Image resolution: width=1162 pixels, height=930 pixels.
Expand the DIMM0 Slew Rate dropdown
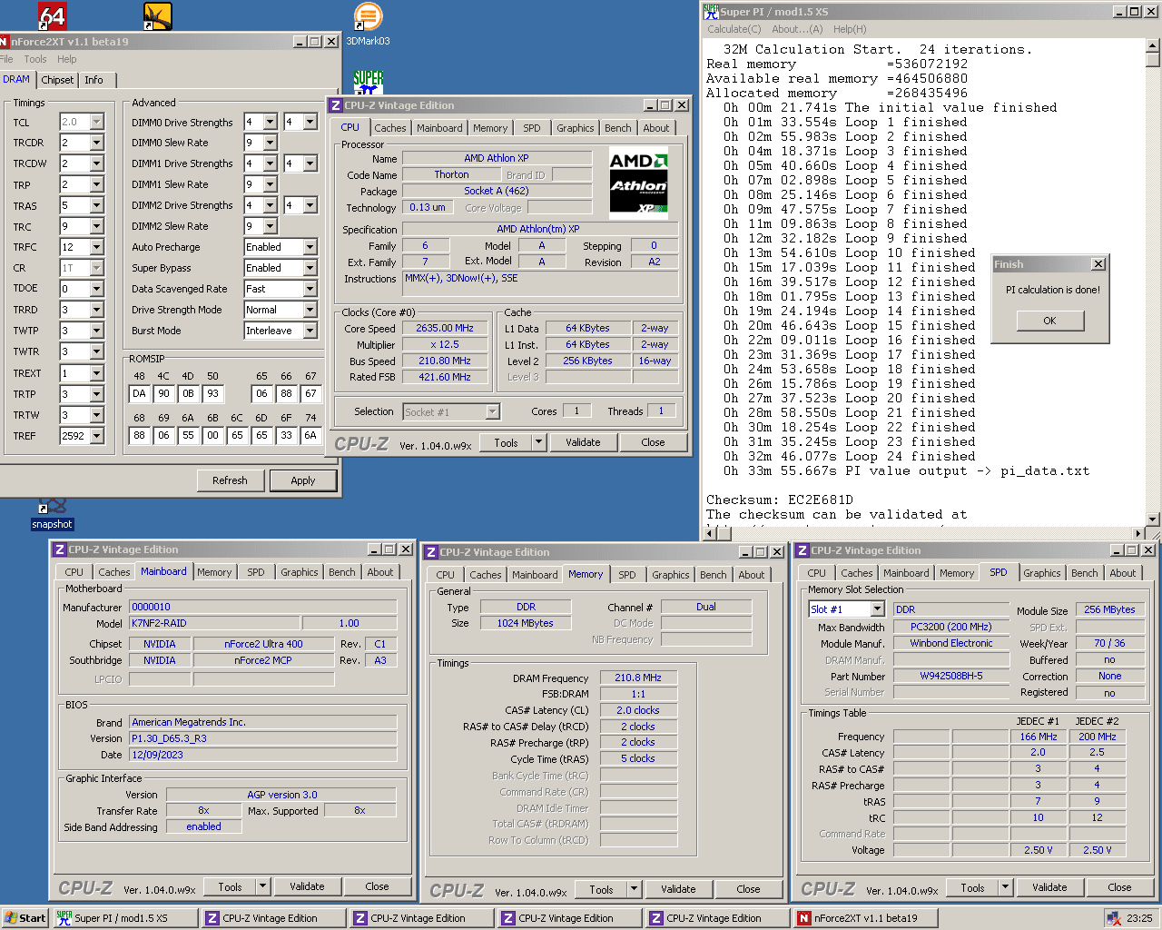(270, 143)
